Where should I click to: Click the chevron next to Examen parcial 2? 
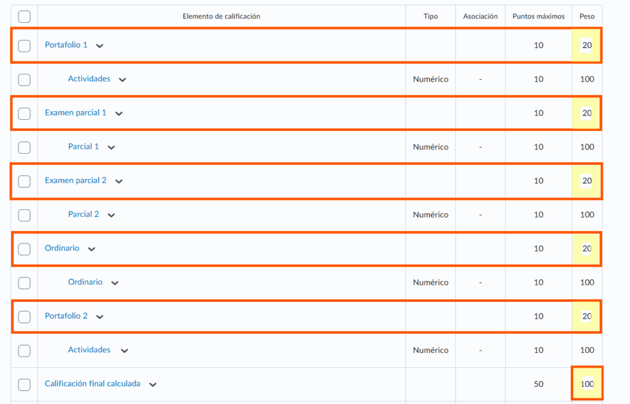click(x=119, y=181)
